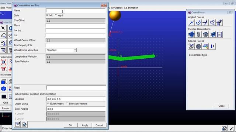This screenshot has width=236, height=132.
Task: Open the Co-animation menu
Action: pyautogui.click(x=131, y=8)
